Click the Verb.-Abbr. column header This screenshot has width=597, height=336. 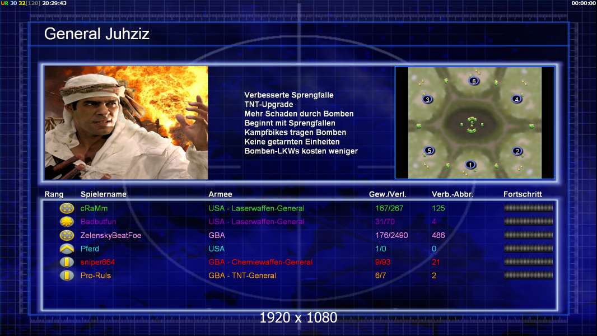tap(453, 194)
